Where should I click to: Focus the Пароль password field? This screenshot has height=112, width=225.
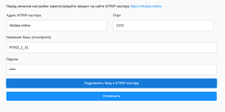click(x=111, y=69)
